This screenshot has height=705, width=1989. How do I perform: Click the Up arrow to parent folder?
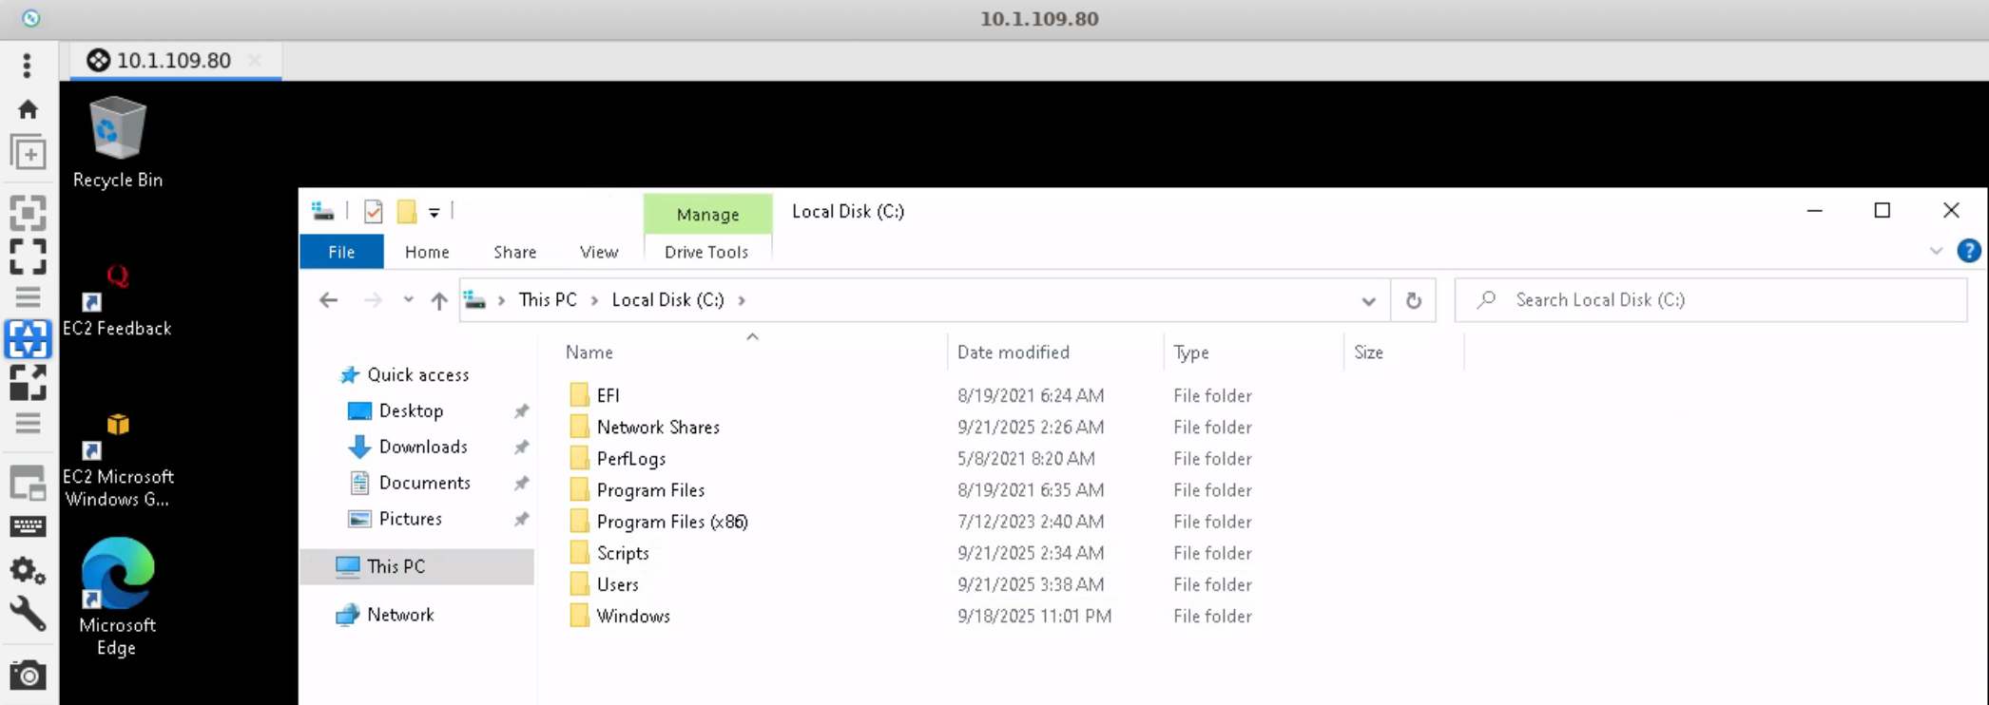click(x=438, y=300)
